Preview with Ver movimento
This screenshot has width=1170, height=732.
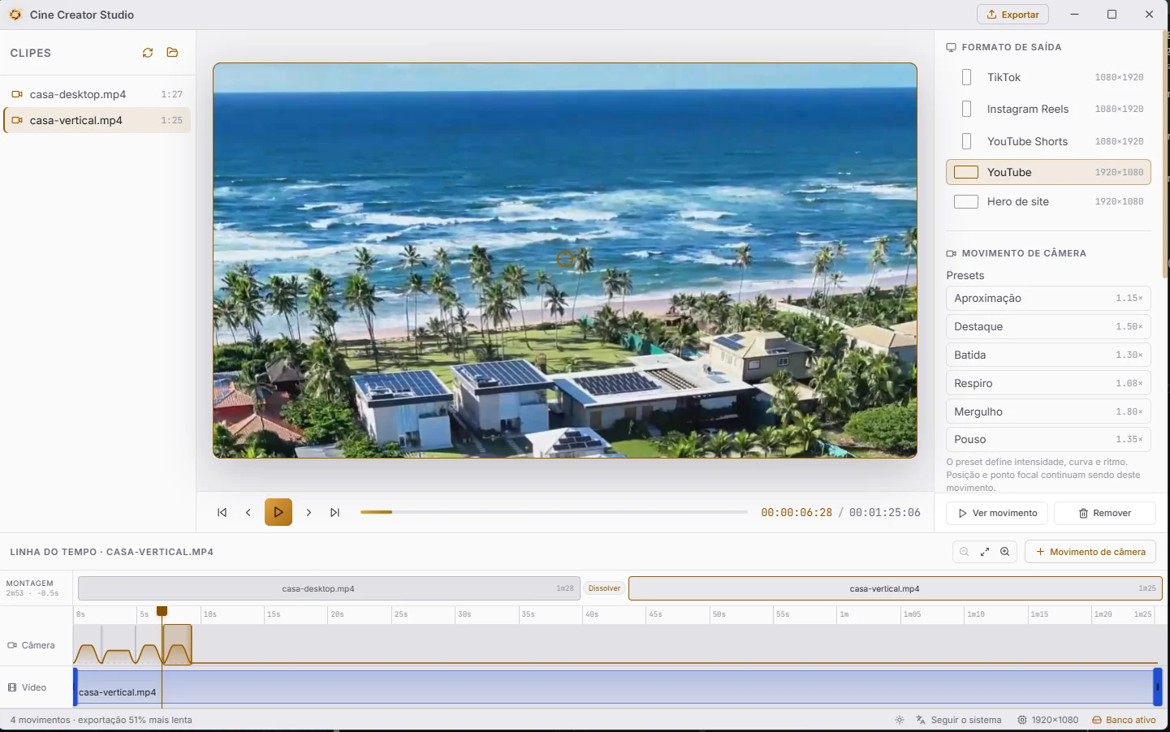(x=998, y=514)
